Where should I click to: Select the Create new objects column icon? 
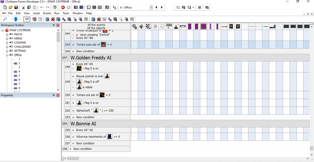pos(162,26)
